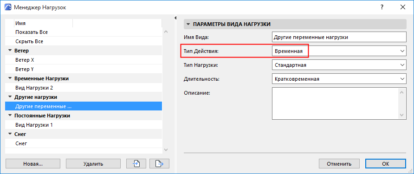Click the import load cases icon button
The image size is (414, 174).
136,164
